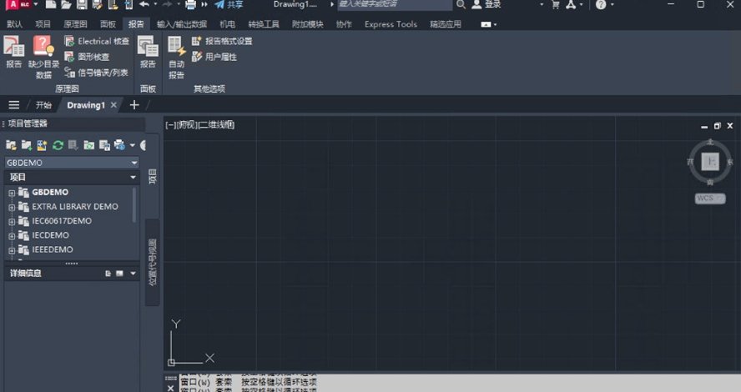Switch to the 项目 ribbon tab

[x=43, y=24]
